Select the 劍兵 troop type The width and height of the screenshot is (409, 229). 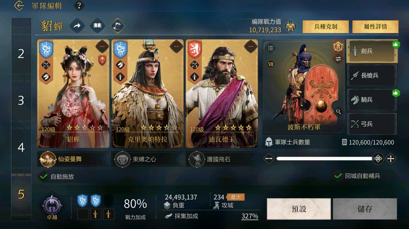(x=372, y=51)
